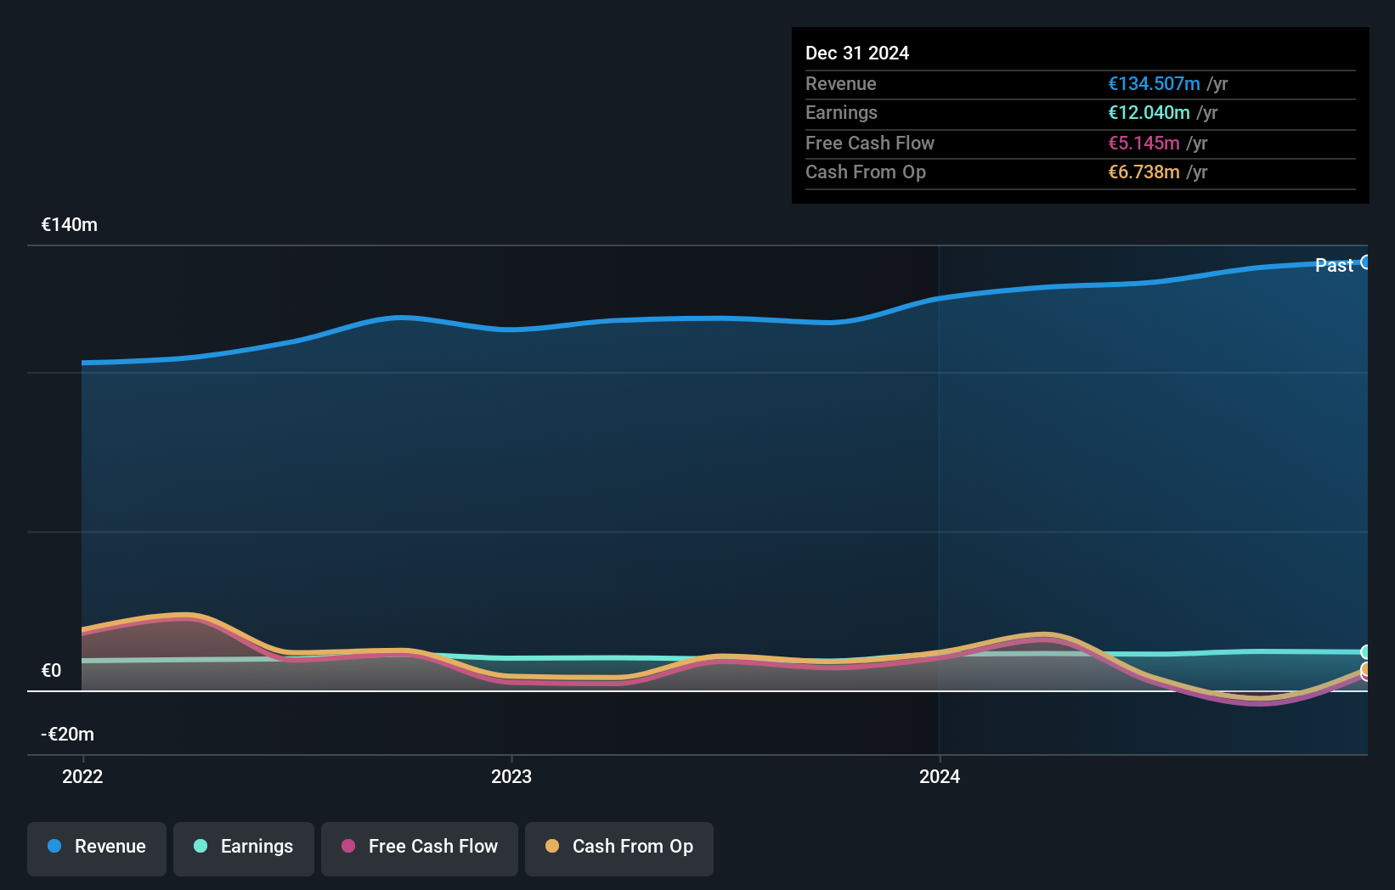Click the Revenue row label in tooltip
The image size is (1395, 890).
point(841,83)
